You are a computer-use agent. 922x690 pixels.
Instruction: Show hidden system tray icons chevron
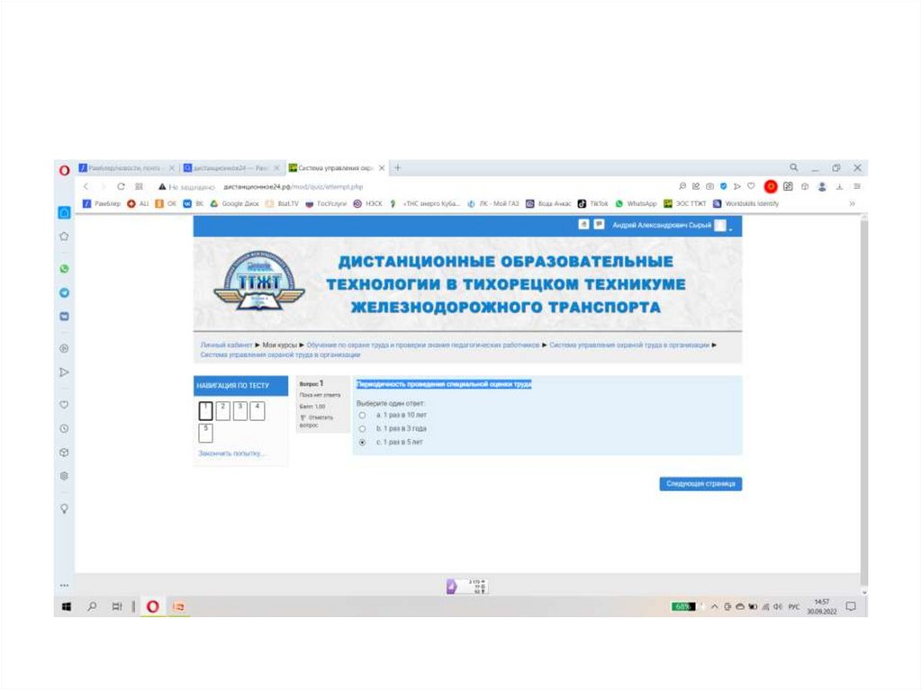(x=714, y=606)
